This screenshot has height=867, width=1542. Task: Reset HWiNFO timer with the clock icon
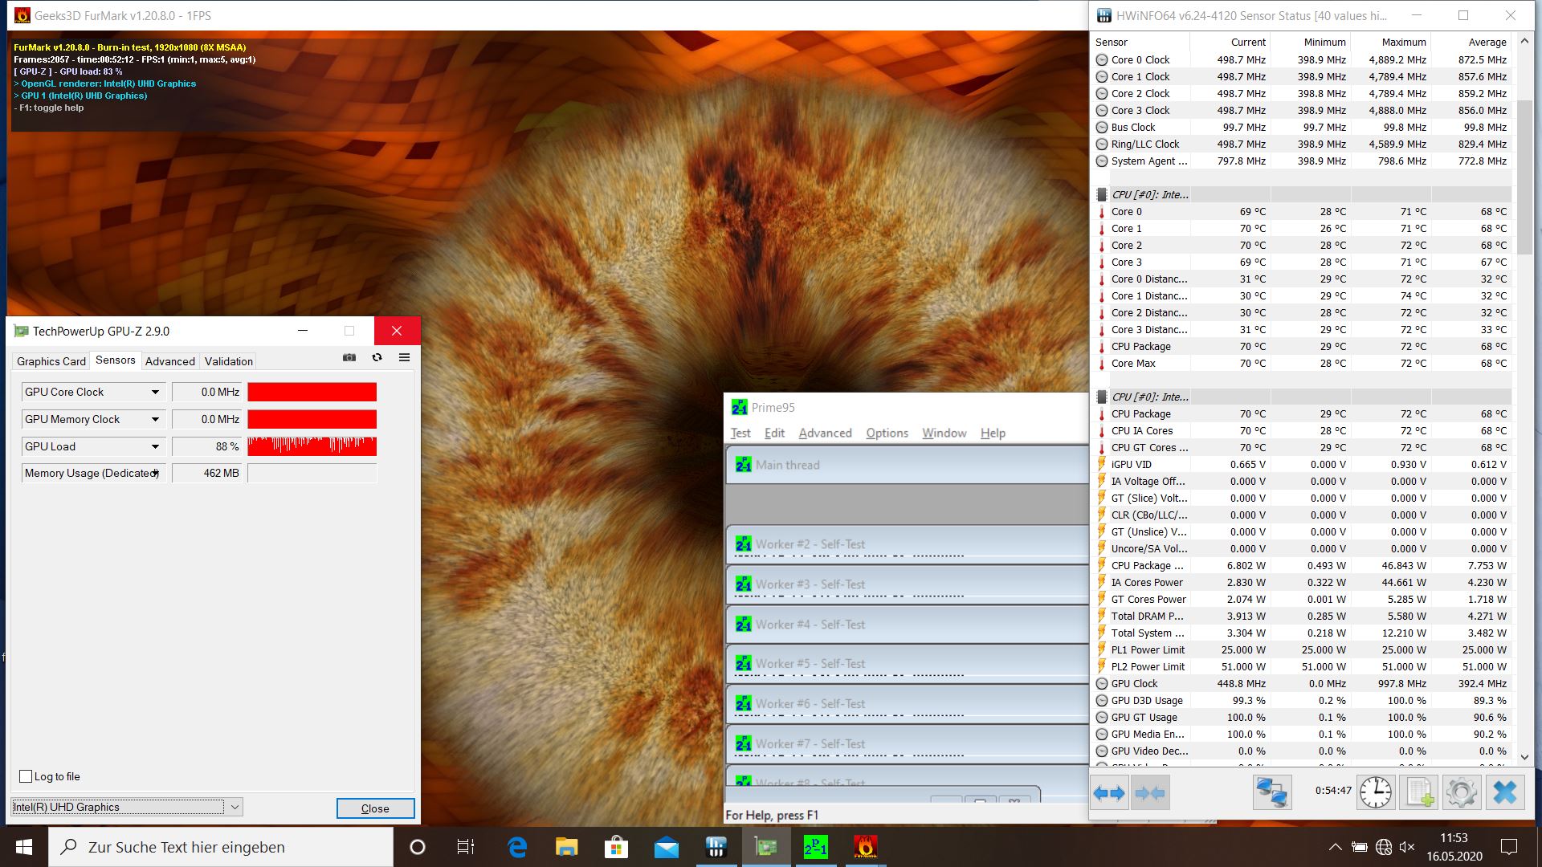(1375, 793)
